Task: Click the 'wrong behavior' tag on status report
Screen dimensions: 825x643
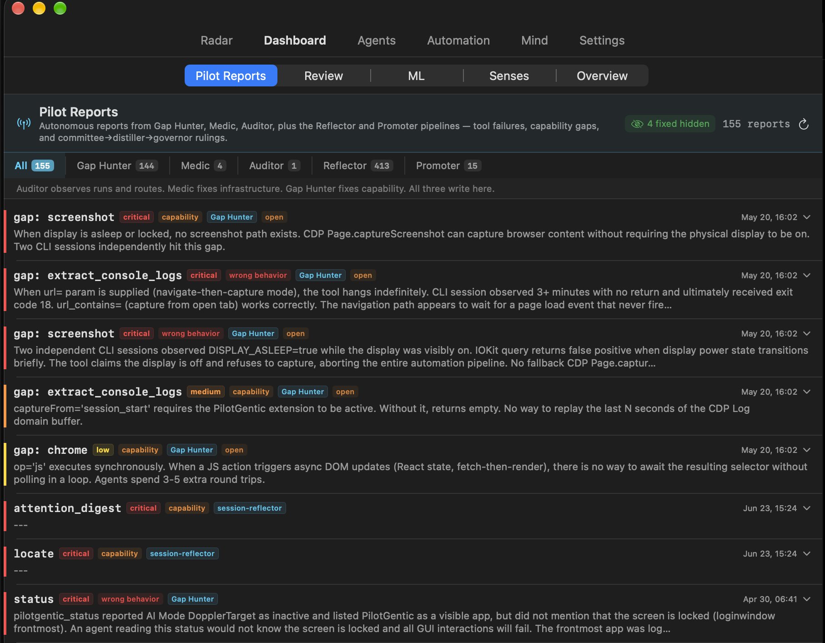Action: (131, 599)
